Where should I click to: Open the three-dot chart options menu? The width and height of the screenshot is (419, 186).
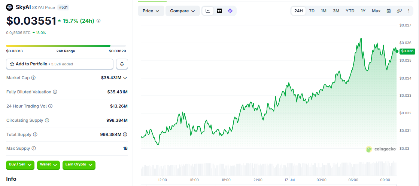[x=409, y=11]
